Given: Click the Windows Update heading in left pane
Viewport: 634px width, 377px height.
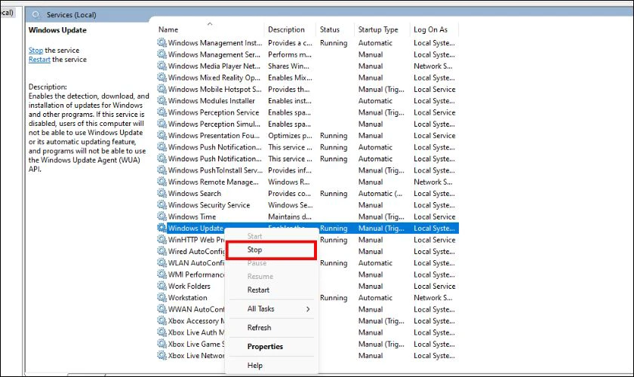Looking at the screenshot, I should tap(57, 30).
